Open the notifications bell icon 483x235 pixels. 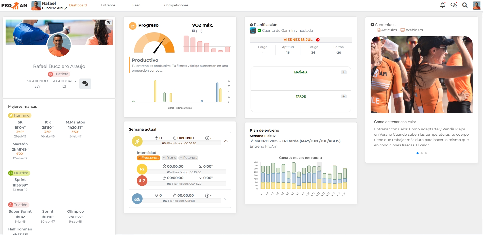[442, 5]
